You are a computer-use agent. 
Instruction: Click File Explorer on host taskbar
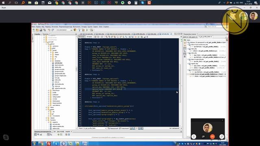(30, 3)
